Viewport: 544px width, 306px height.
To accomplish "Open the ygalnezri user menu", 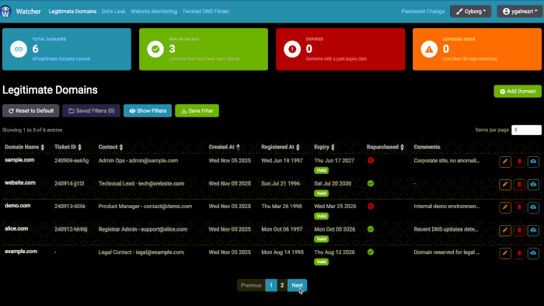I will pyautogui.click(x=519, y=12).
